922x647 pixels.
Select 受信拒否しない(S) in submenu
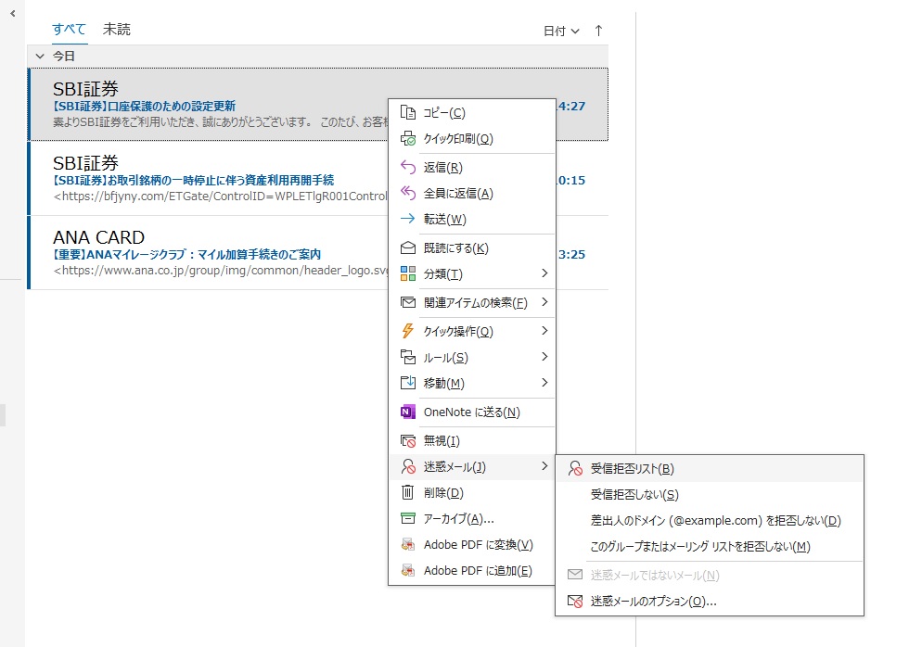(710, 494)
